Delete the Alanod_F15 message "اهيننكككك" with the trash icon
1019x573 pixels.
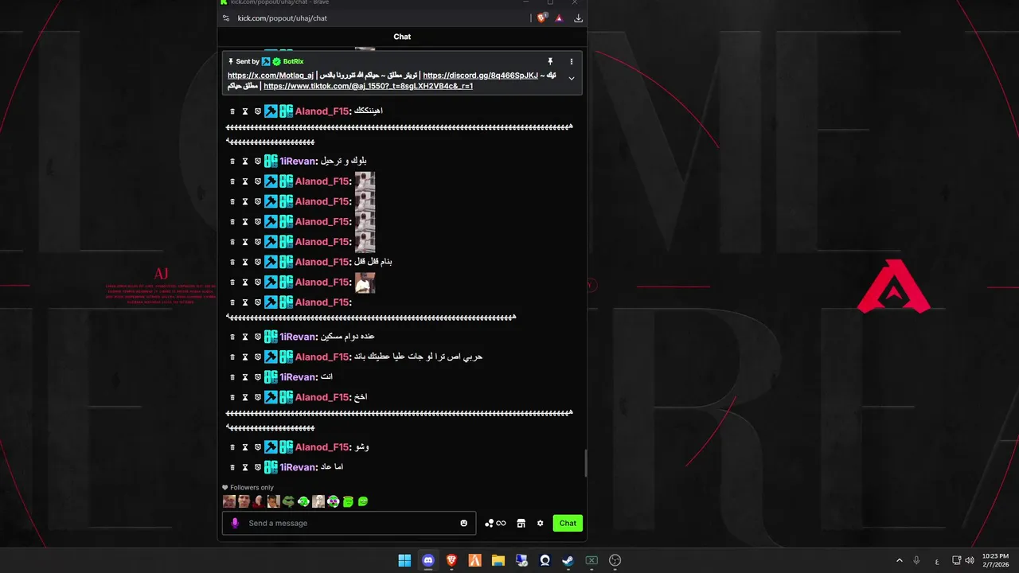pyautogui.click(x=232, y=111)
